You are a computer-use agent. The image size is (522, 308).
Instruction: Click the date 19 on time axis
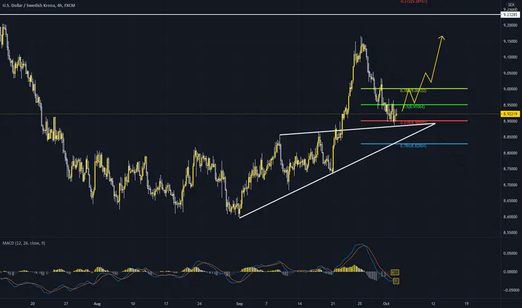point(467,304)
